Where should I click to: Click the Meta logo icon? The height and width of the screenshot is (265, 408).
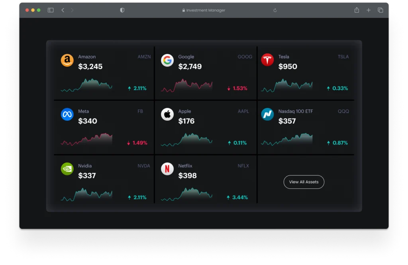coord(67,114)
